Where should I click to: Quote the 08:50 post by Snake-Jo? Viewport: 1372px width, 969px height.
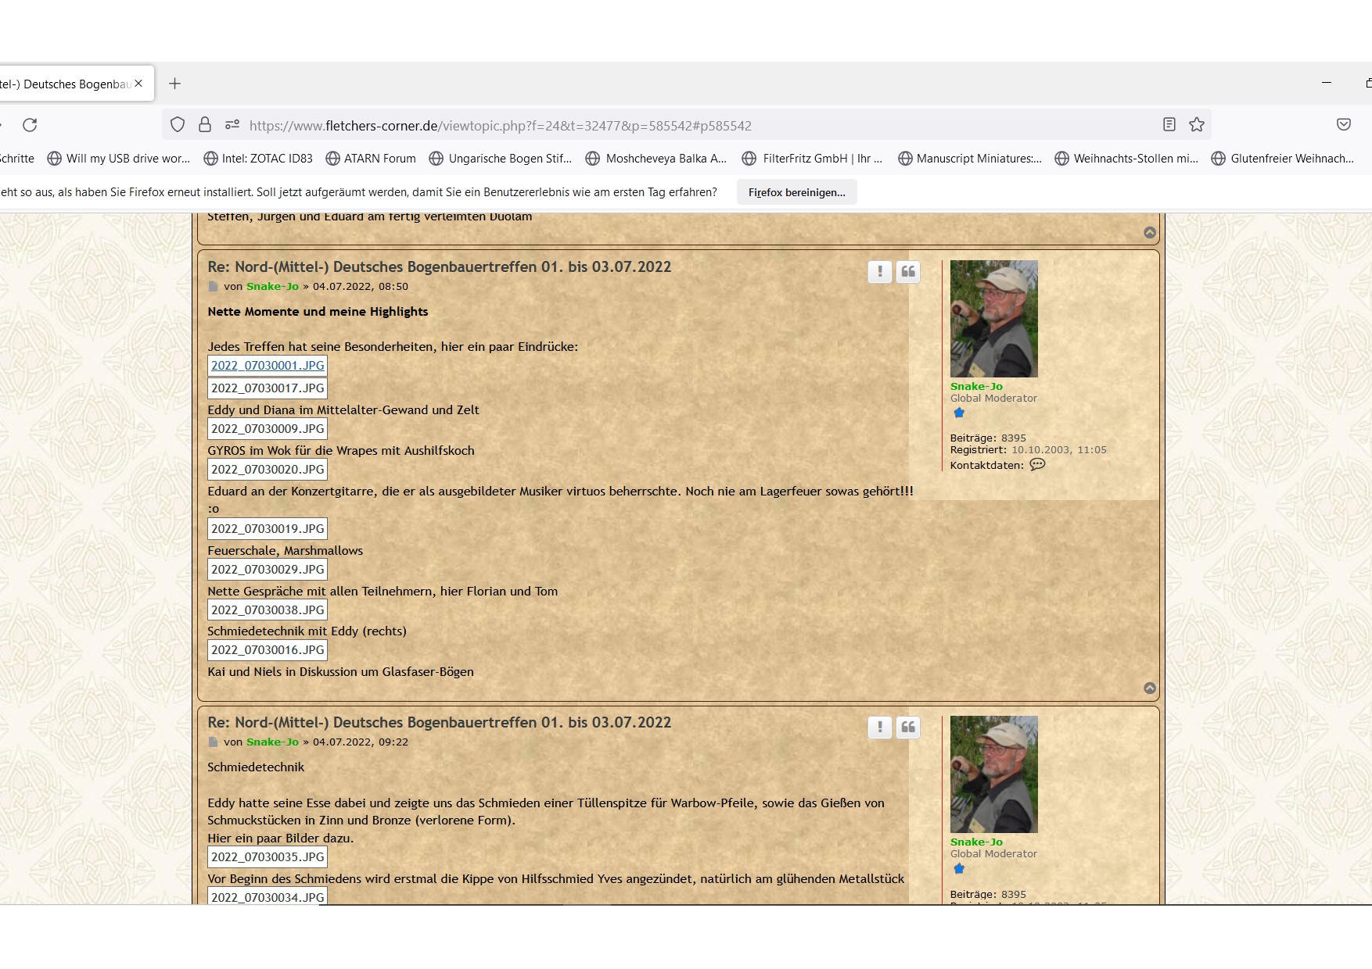pyautogui.click(x=908, y=272)
